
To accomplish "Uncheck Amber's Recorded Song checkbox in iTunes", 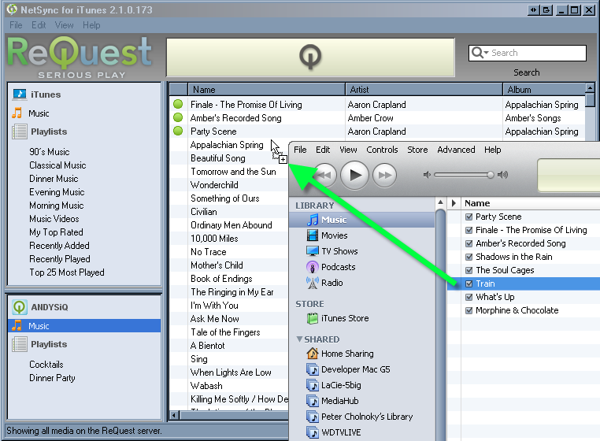I will (469, 243).
